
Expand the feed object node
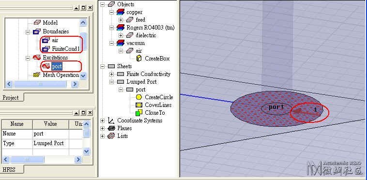tap(121, 20)
